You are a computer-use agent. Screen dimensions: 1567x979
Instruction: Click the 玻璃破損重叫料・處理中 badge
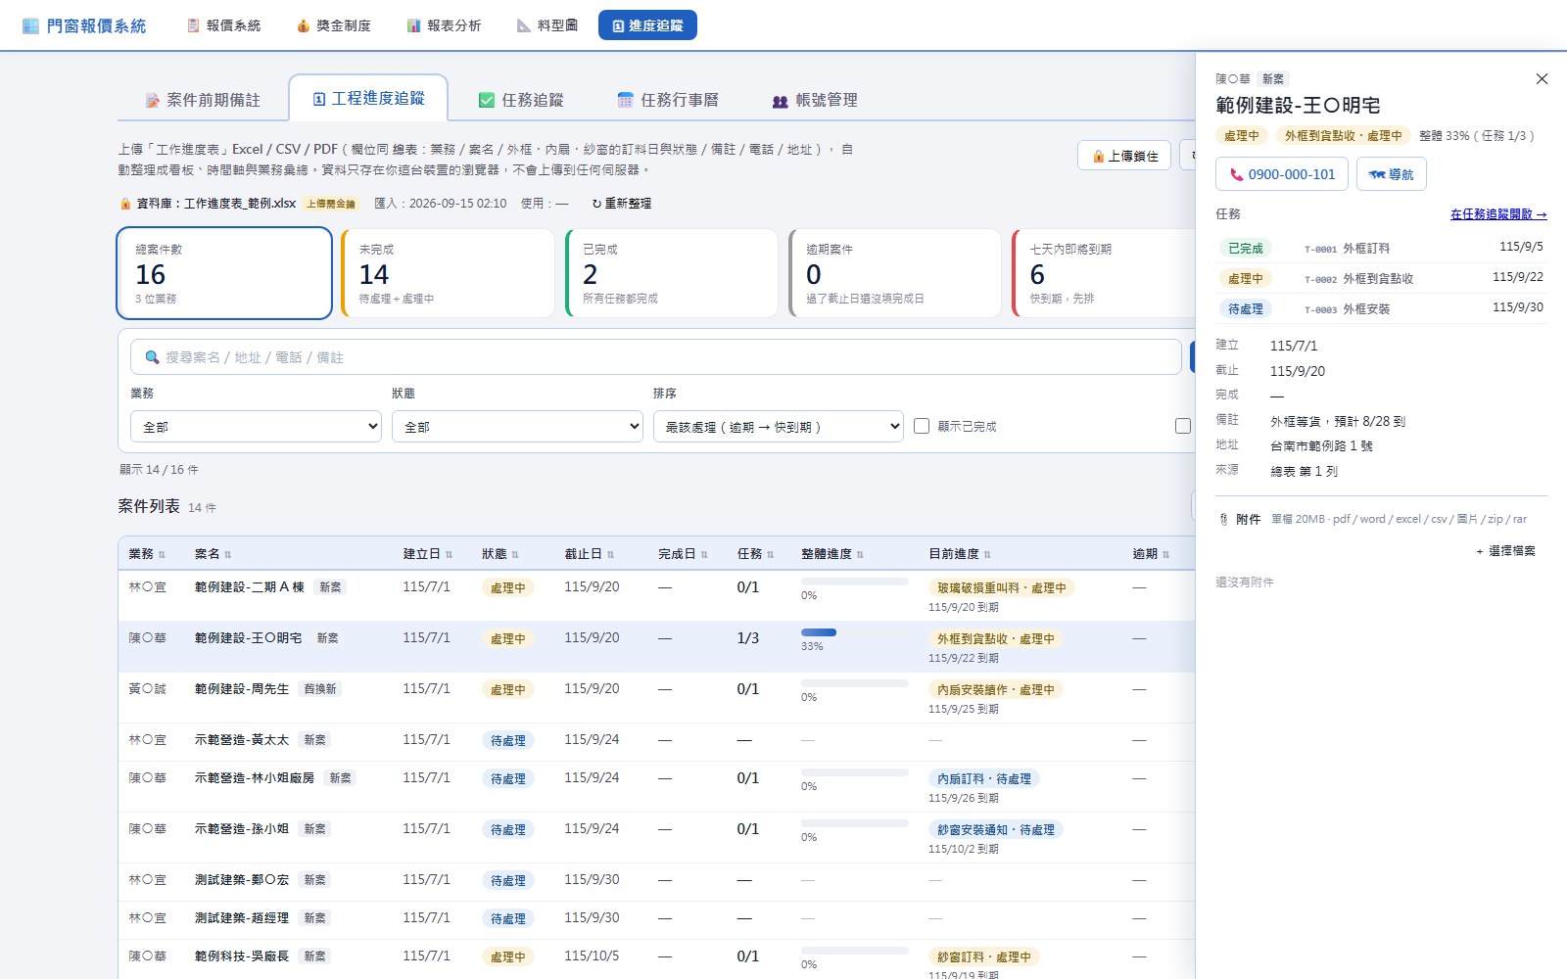[x=1001, y=587]
